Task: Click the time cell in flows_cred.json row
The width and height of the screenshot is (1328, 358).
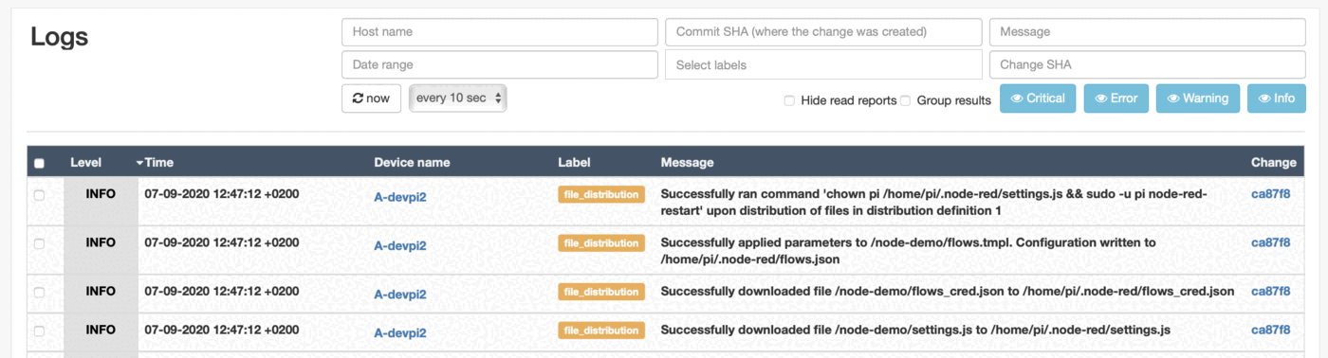Action: [x=222, y=291]
